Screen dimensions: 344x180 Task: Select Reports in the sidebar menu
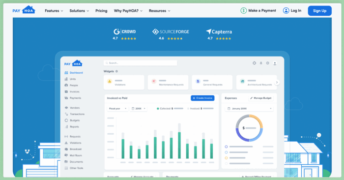[72, 127]
